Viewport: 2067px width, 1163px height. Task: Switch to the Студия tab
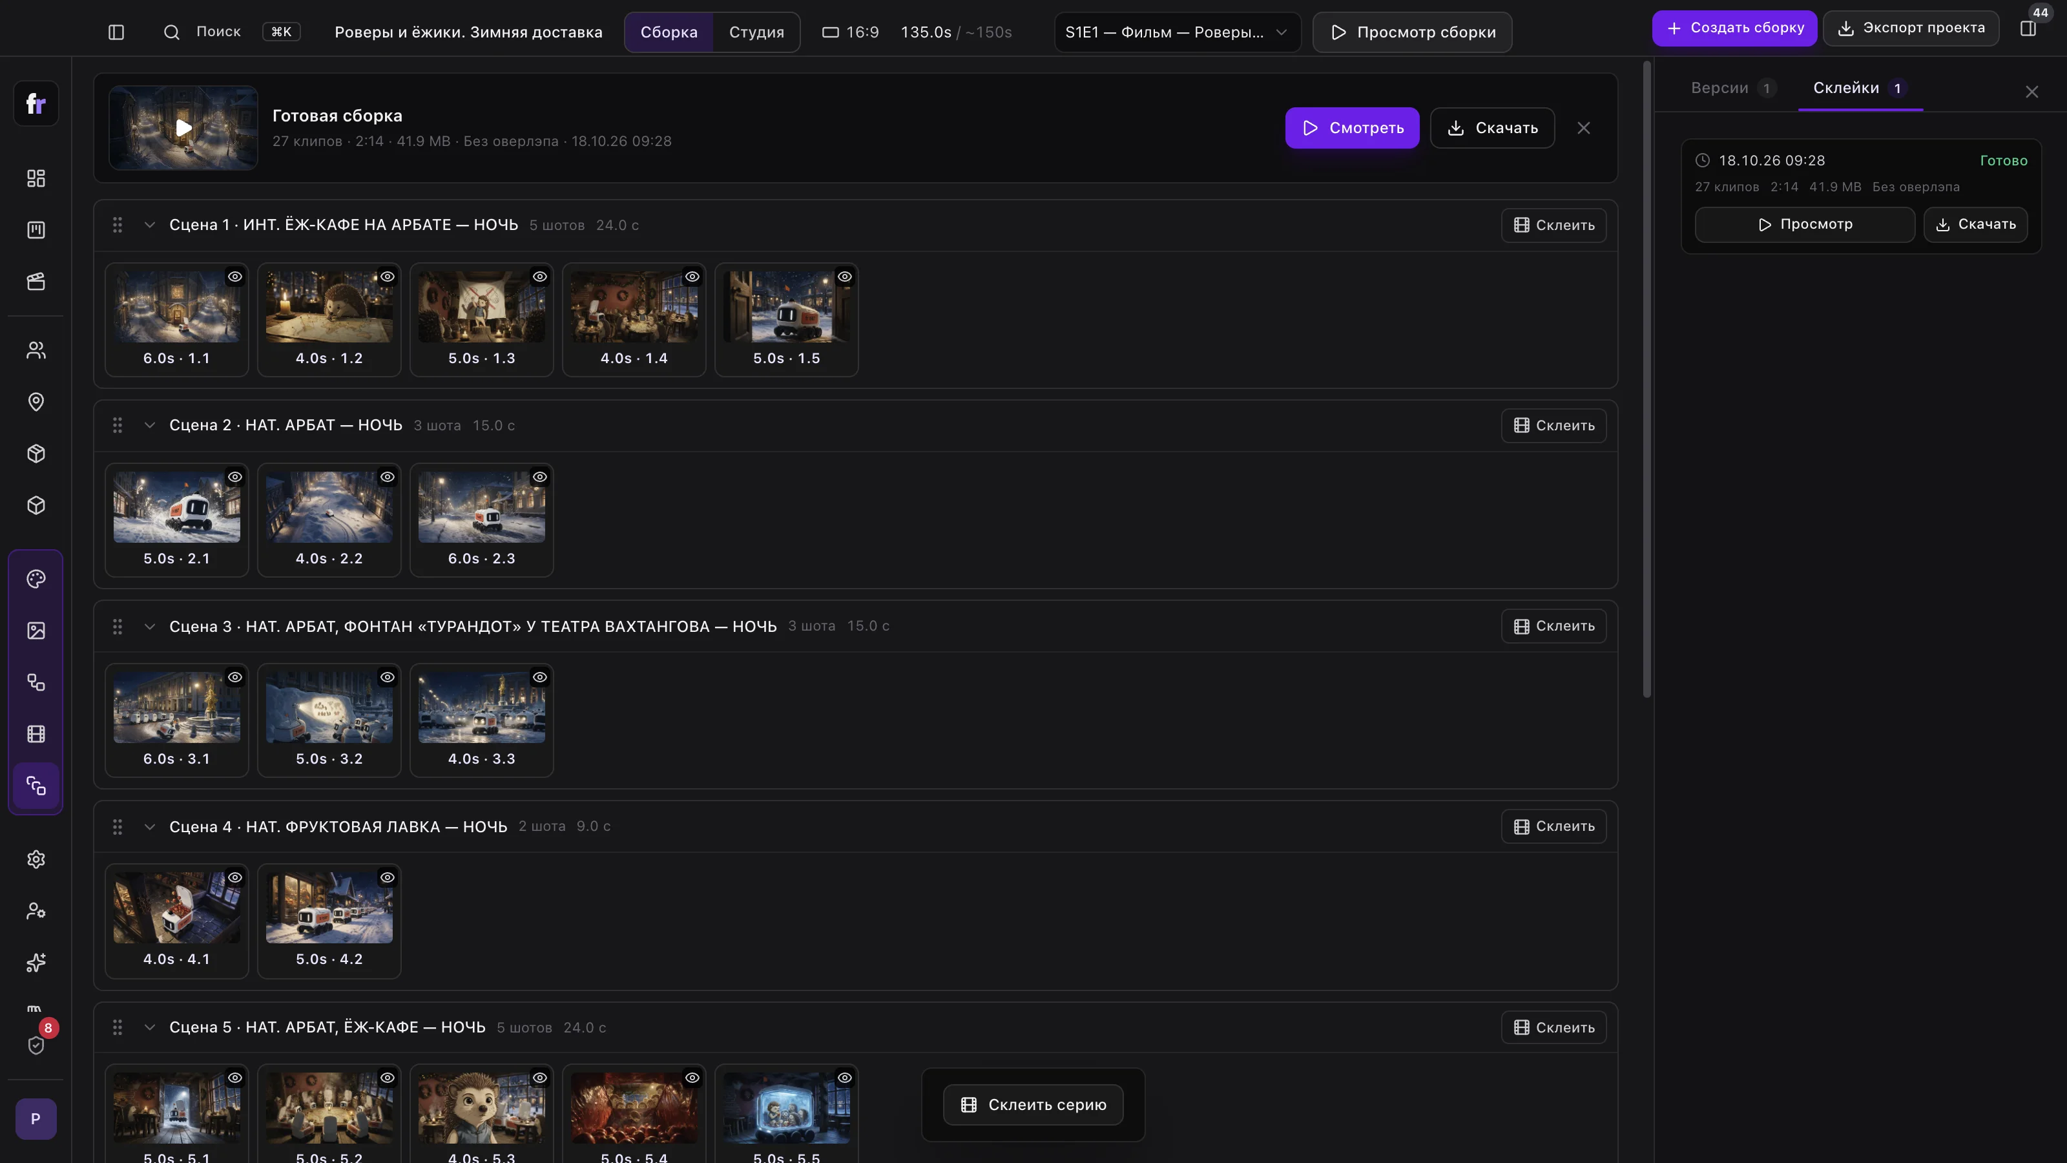tap(756, 32)
